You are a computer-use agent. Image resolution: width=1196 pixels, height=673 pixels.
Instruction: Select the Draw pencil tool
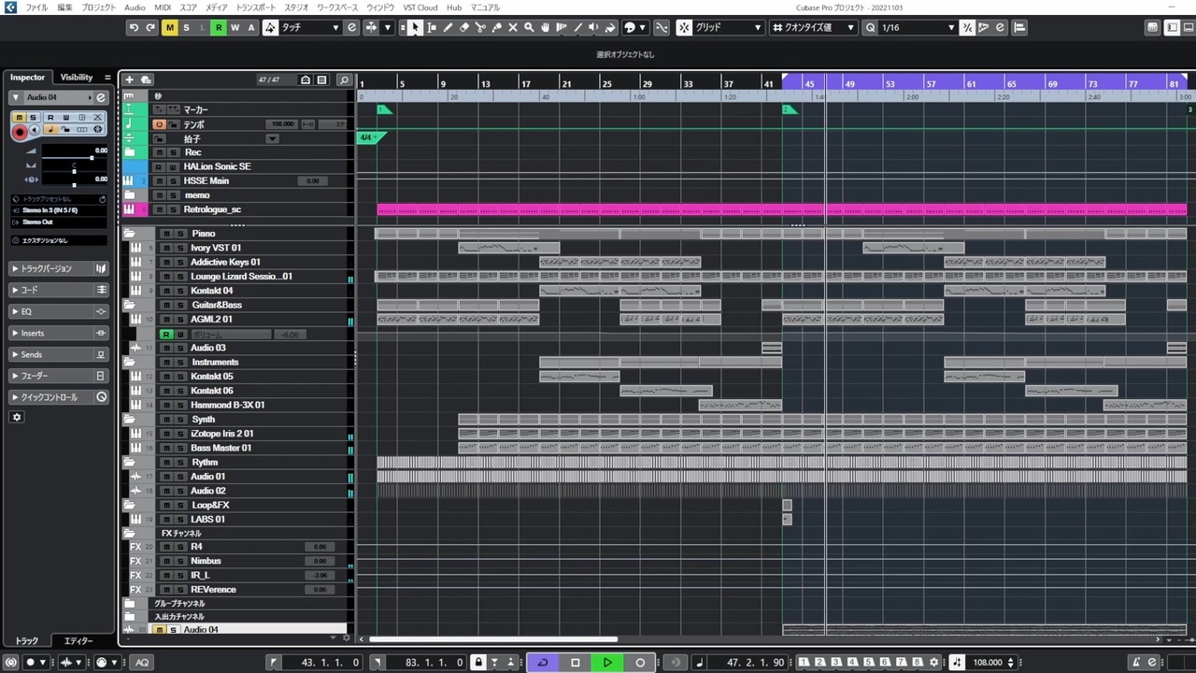click(448, 28)
